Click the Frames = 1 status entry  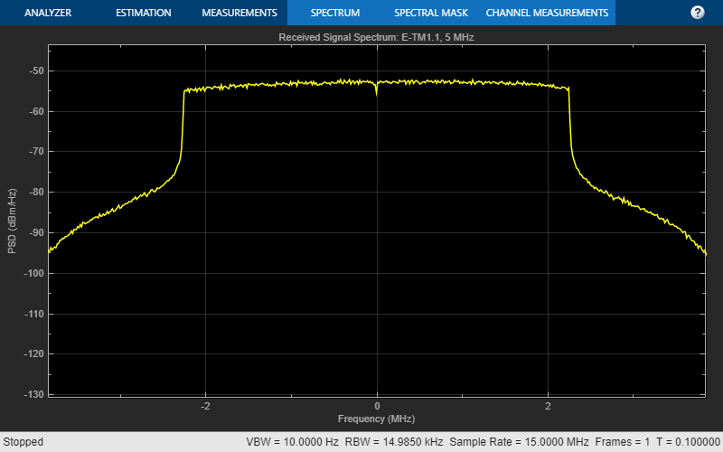[x=623, y=442]
